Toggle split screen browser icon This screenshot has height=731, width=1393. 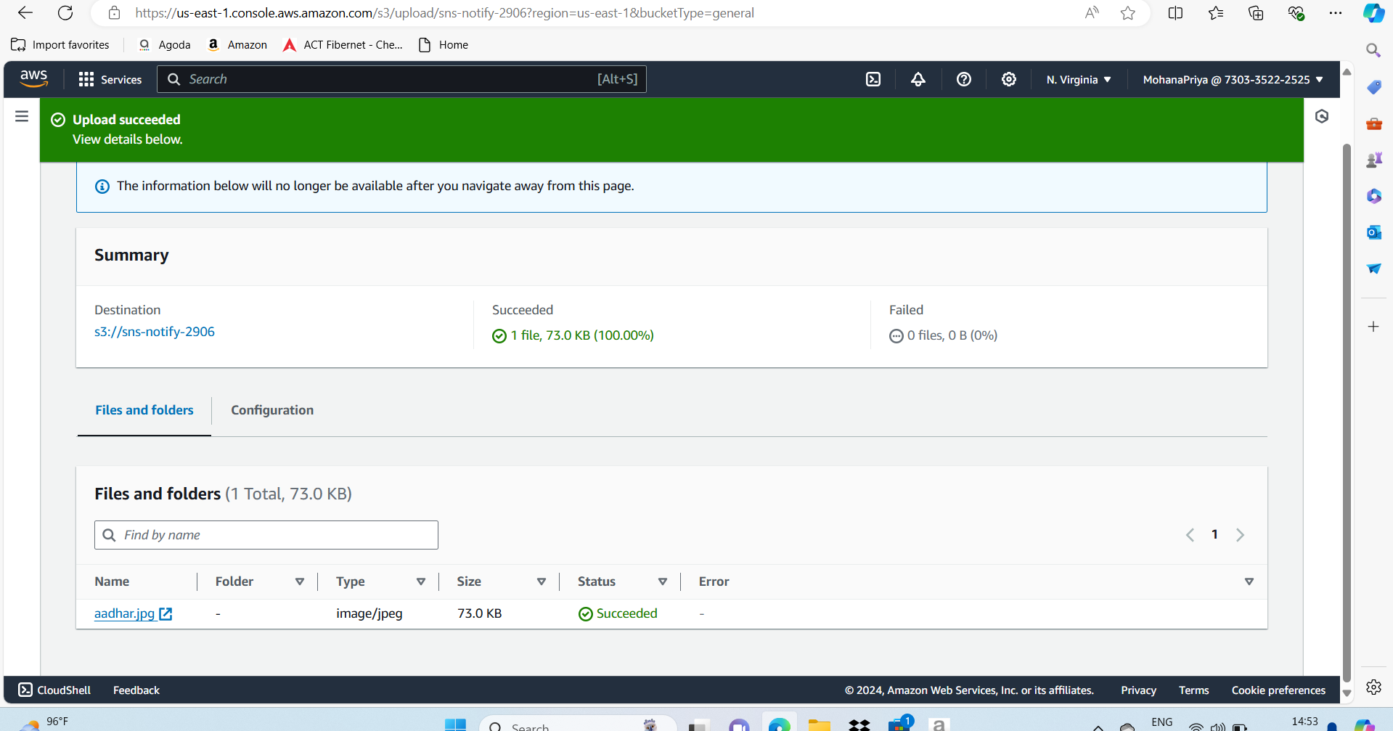point(1176,13)
